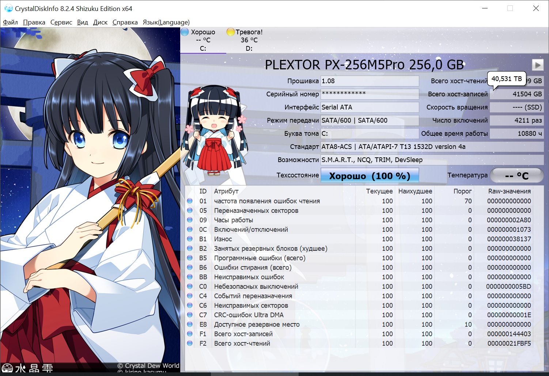Click the Crystal Dew World copyright text
The width and height of the screenshot is (549, 376).
point(148,365)
